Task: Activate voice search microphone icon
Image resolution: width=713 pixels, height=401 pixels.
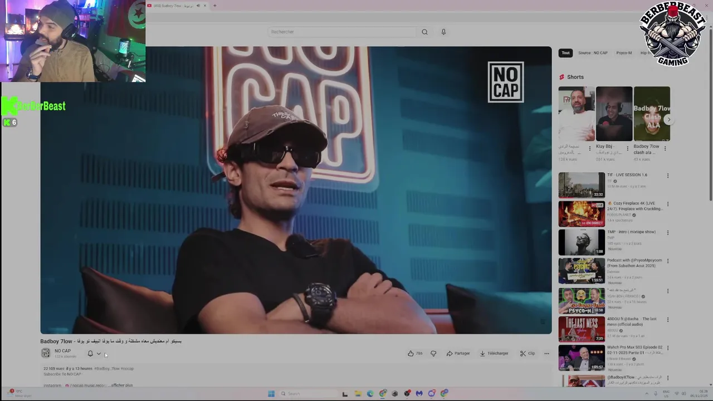Action: coord(443,32)
